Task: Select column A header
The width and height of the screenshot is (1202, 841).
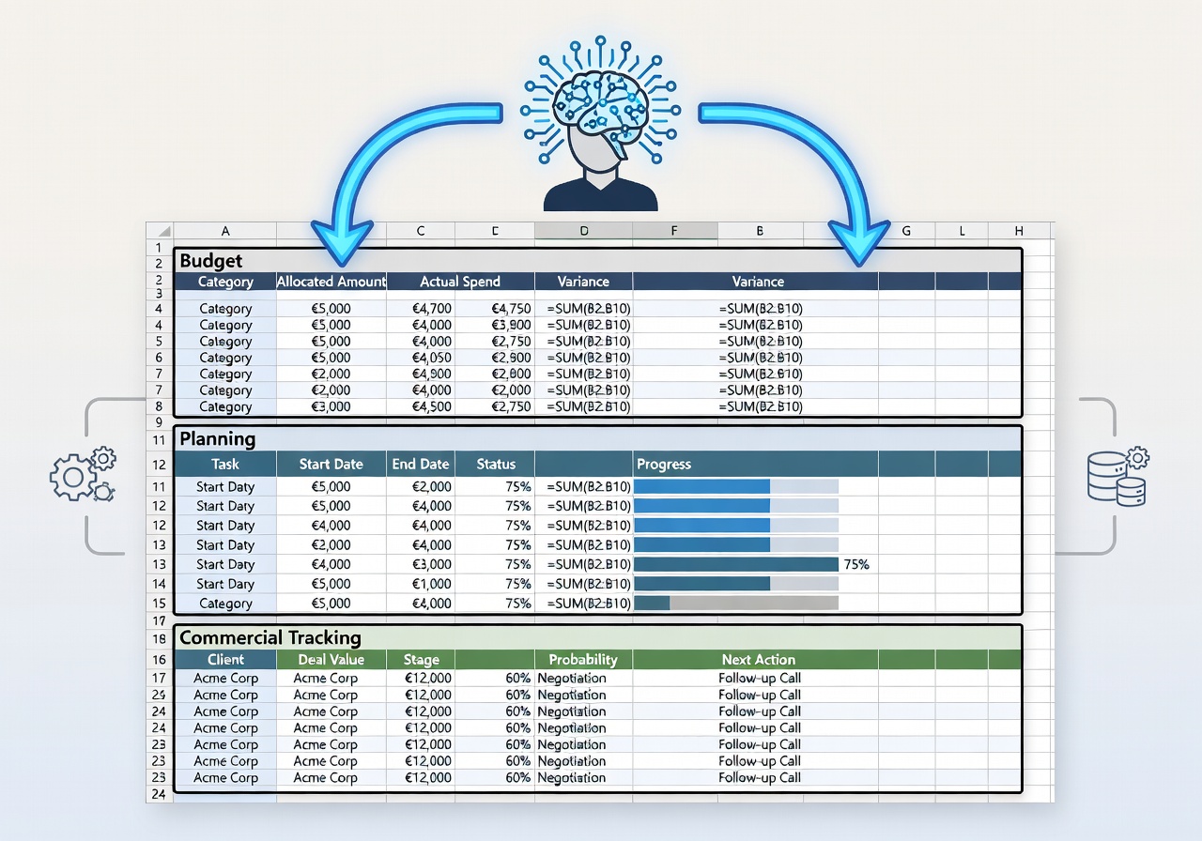Action: pos(225,231)
